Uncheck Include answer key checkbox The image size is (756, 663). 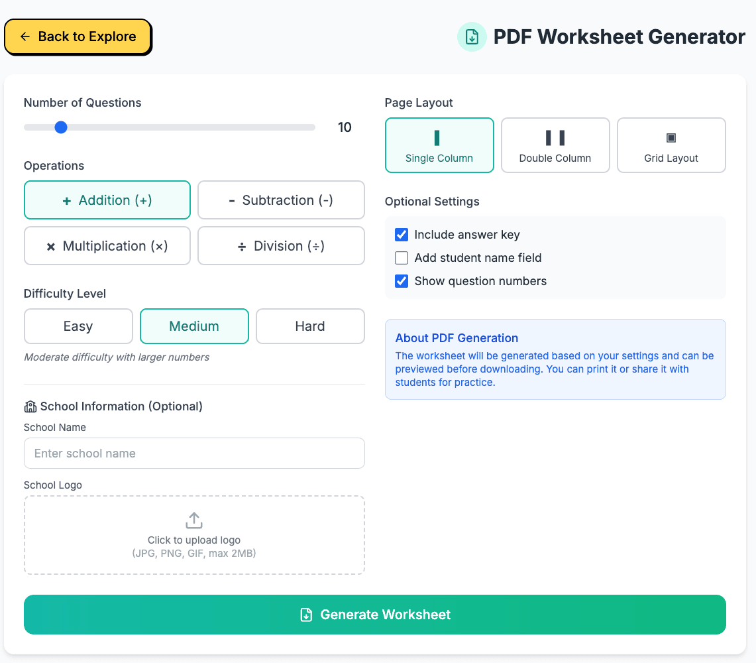coord(402,235)
